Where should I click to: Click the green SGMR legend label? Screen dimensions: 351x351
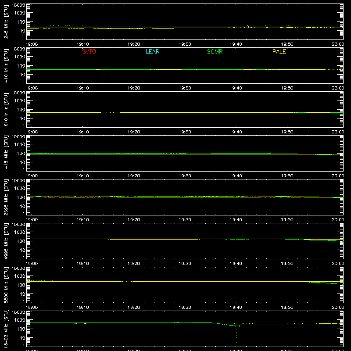point(215,51)
